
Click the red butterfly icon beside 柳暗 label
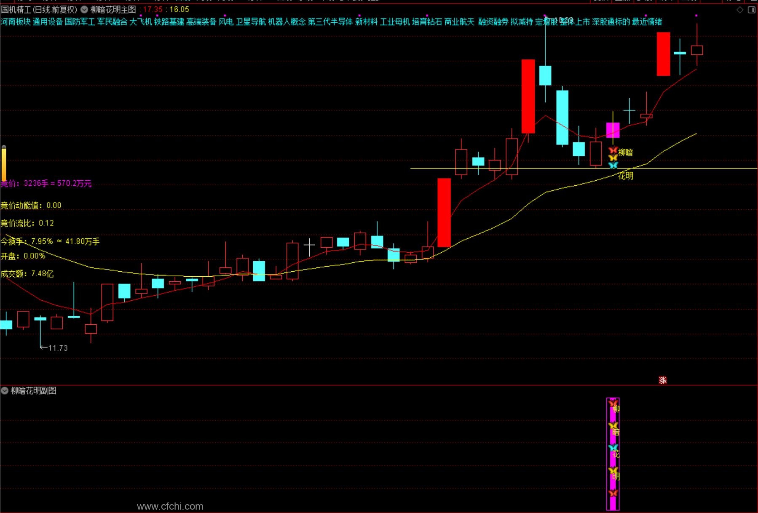(x=613, y=150)
